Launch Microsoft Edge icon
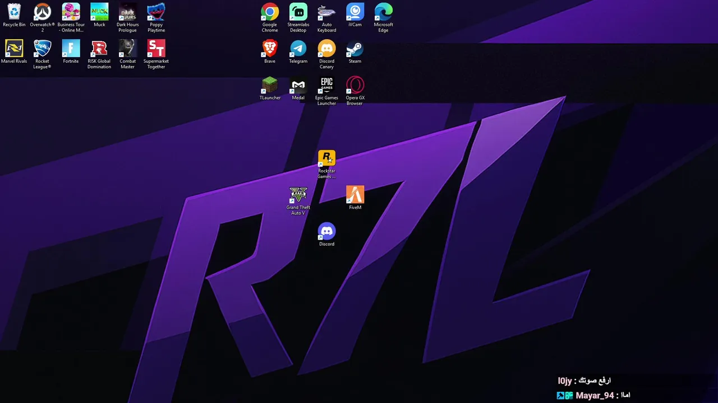The width and height of the screenshot is (718, 403). coord(384,17)
